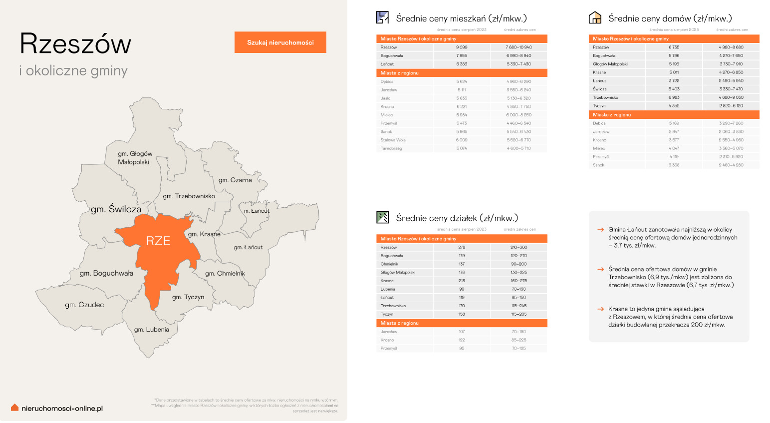Screen dimensions: 770x423
Task: Pick gm. Tyczyn on the map
Action: (x=188, y=297)
